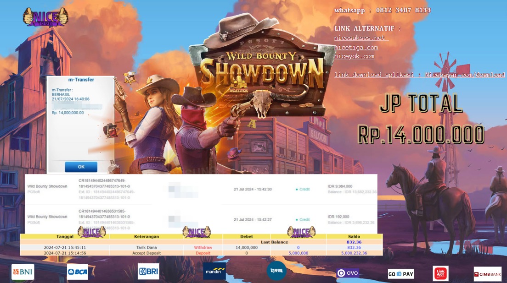Open the nicetiga.com link

click(356, 47)
